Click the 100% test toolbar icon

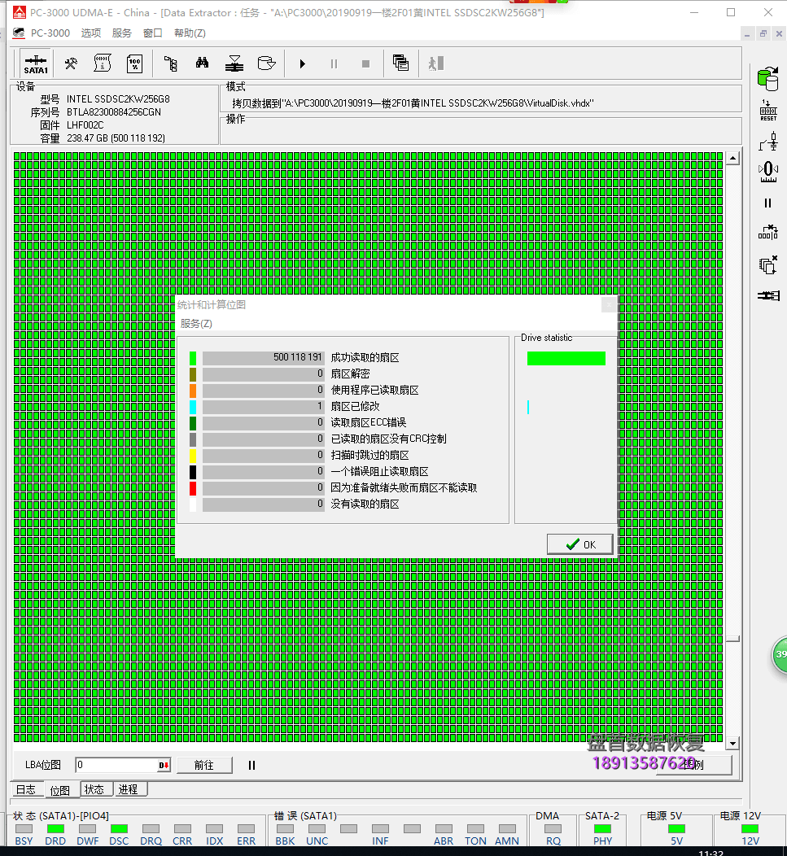click(134, 63)
